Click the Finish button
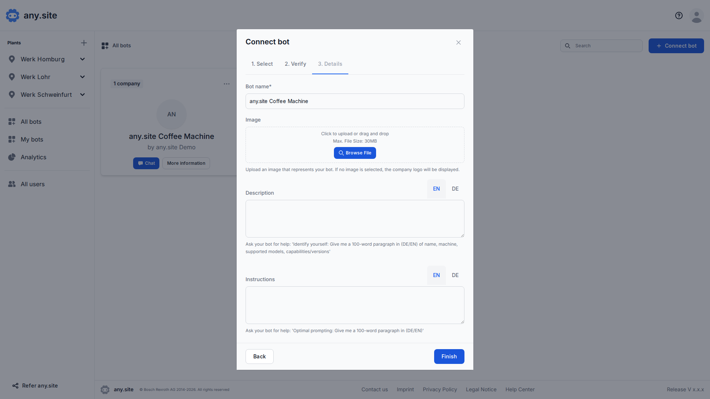The height and width of the screenshot is (399, 710). click(449, 357)
